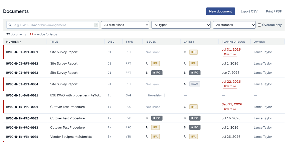Open document HVDC-N-CI-RPT-0002

tap(22, 64)
